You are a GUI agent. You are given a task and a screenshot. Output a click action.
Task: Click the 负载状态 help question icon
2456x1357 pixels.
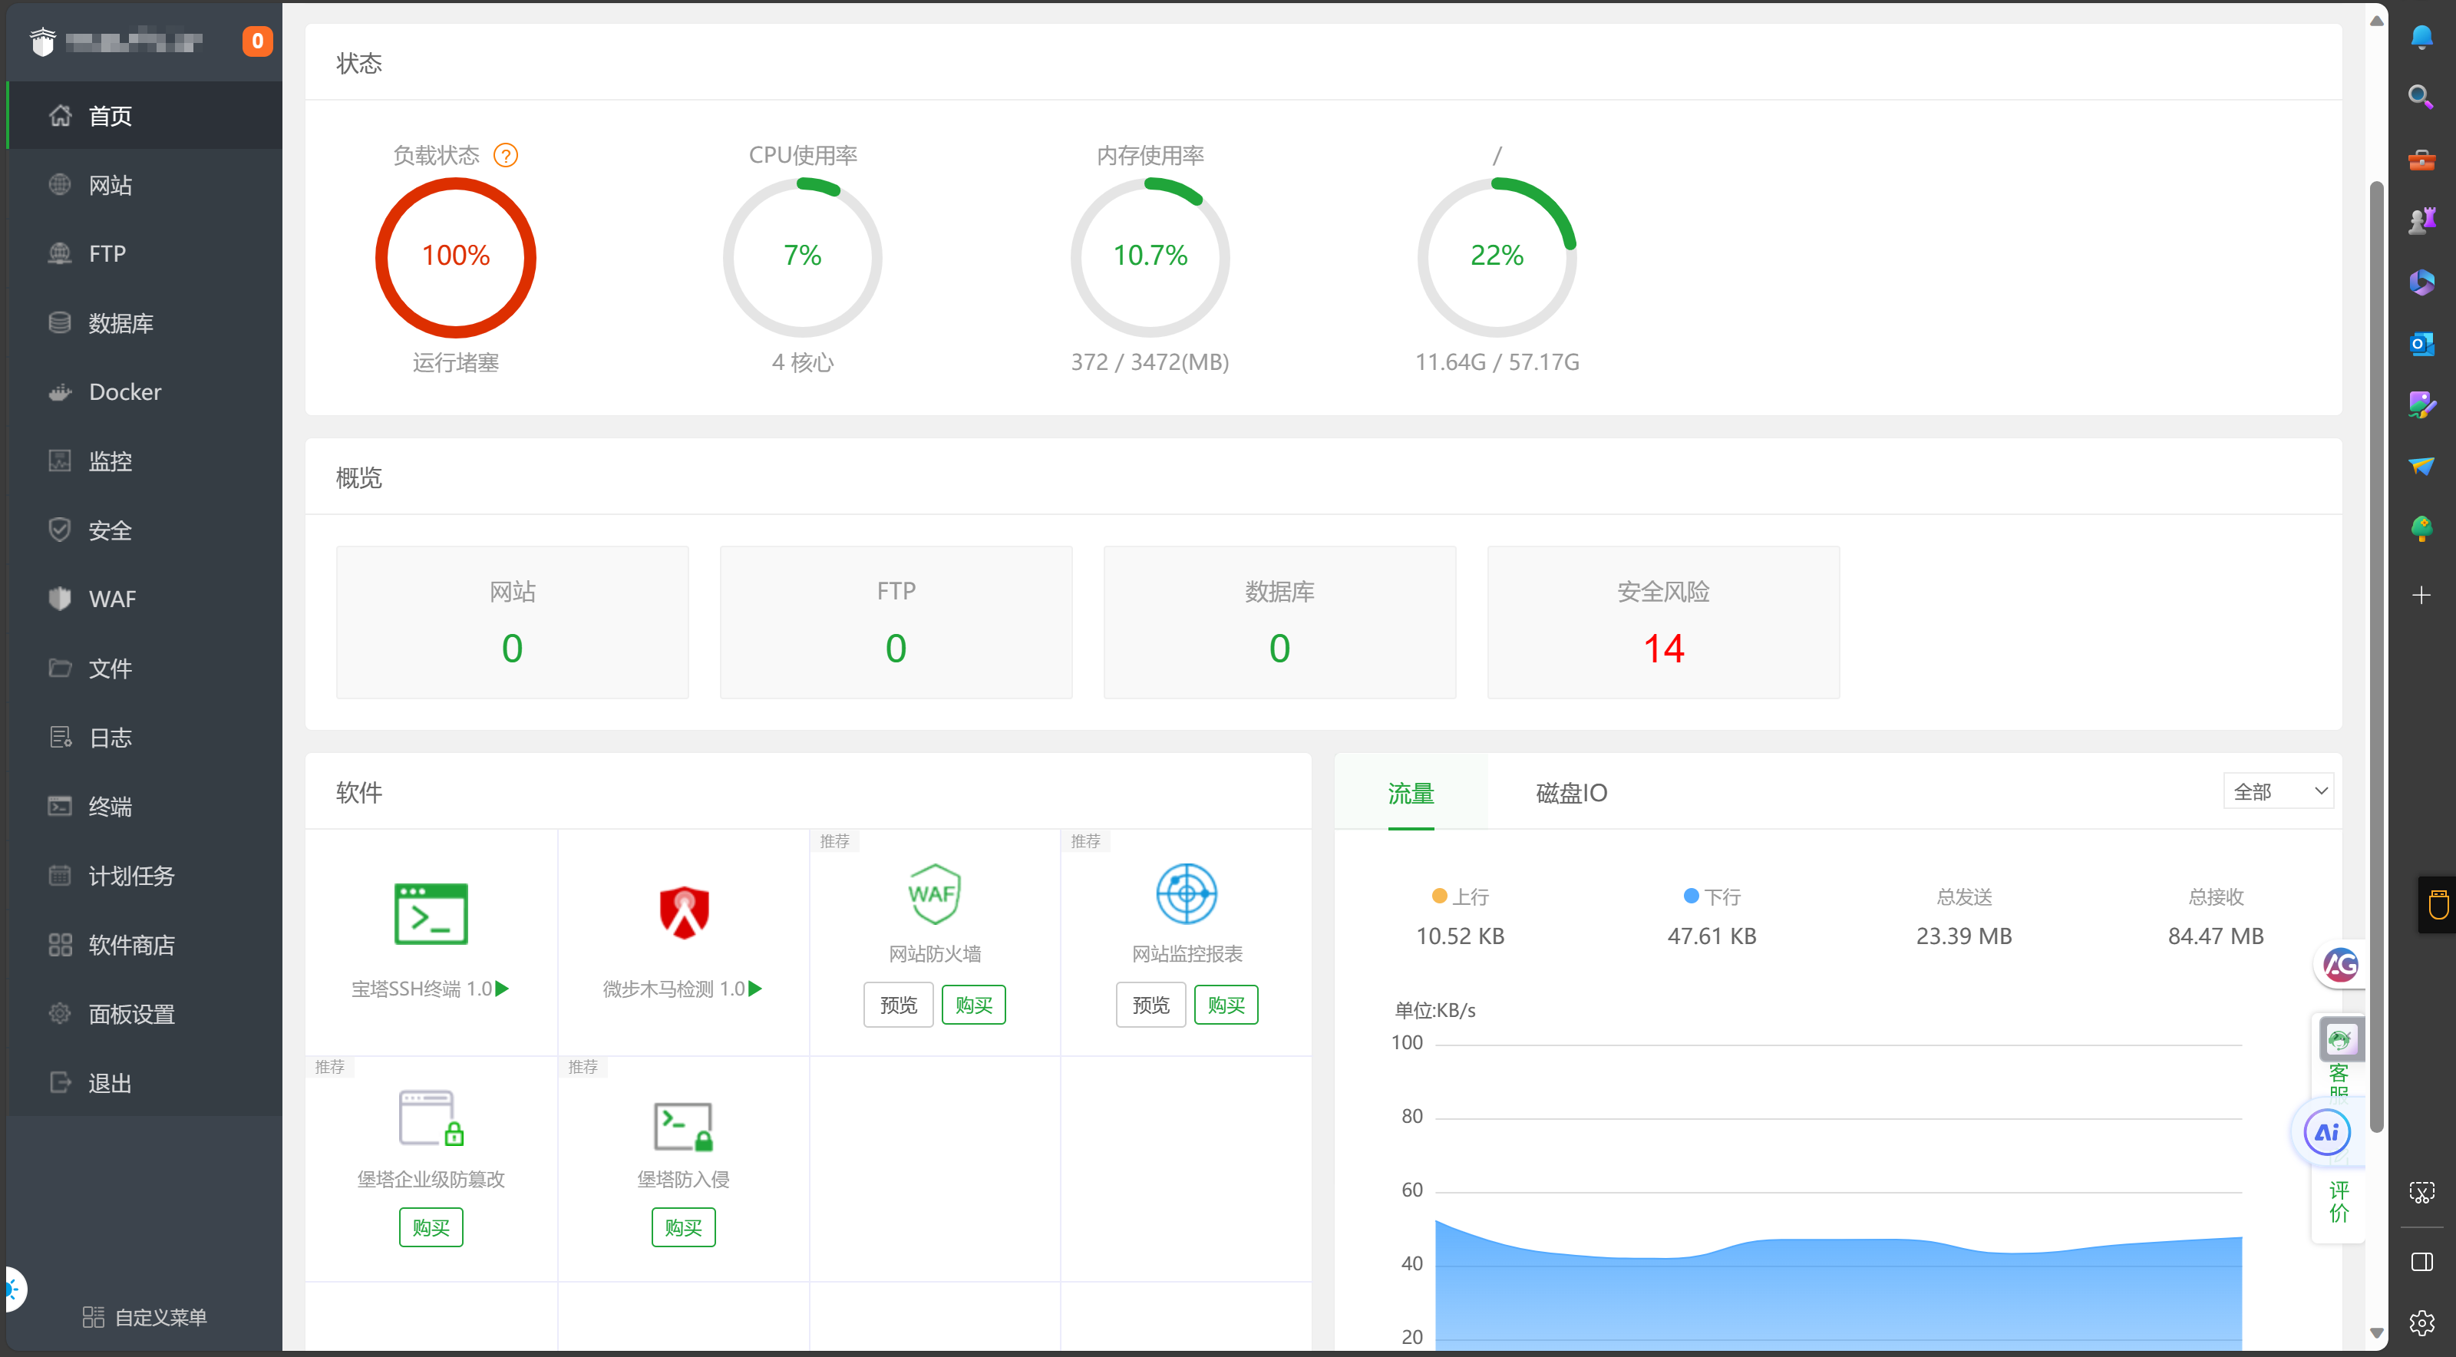(x=505, y=156)
